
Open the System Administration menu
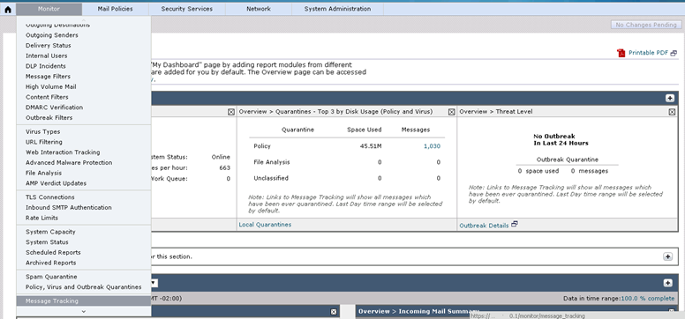[338, 9]
